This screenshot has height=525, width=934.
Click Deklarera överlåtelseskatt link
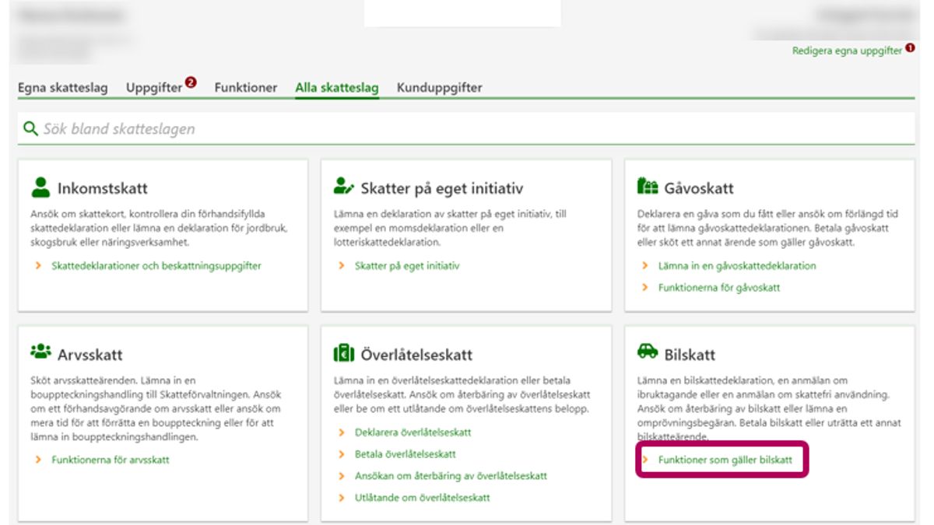[x=413, y=432]
